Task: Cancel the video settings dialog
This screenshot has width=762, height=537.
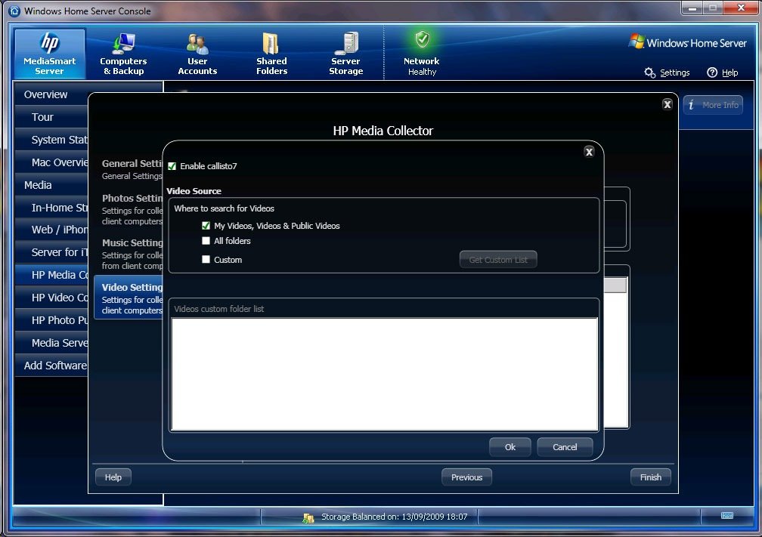Action: tap(565, 447)
